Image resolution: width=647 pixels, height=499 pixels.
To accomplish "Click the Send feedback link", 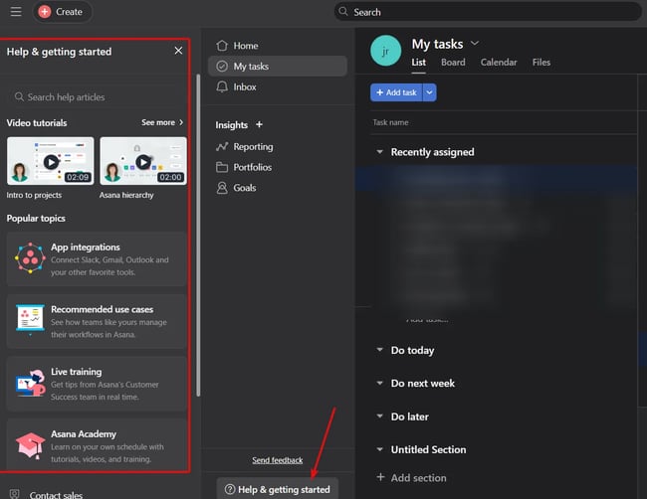I will coord(278,460).
